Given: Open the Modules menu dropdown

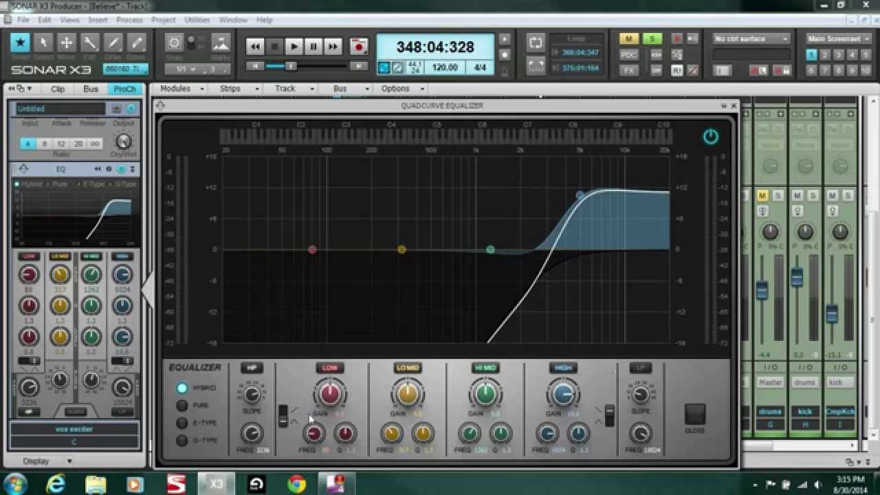Looking at the screenshot, I should click(182, 89).
